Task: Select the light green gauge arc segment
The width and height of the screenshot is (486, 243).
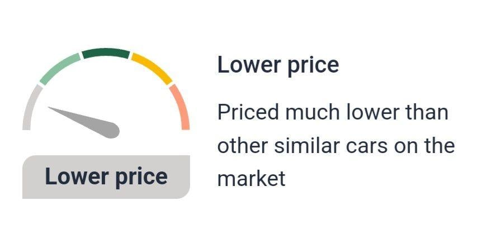Action: pyautogui.click(x=60, y=68)
